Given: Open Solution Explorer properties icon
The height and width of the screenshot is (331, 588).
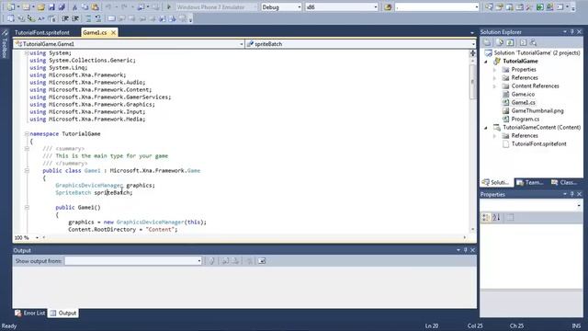Looking at the screenshot, I should pos(487,42).
